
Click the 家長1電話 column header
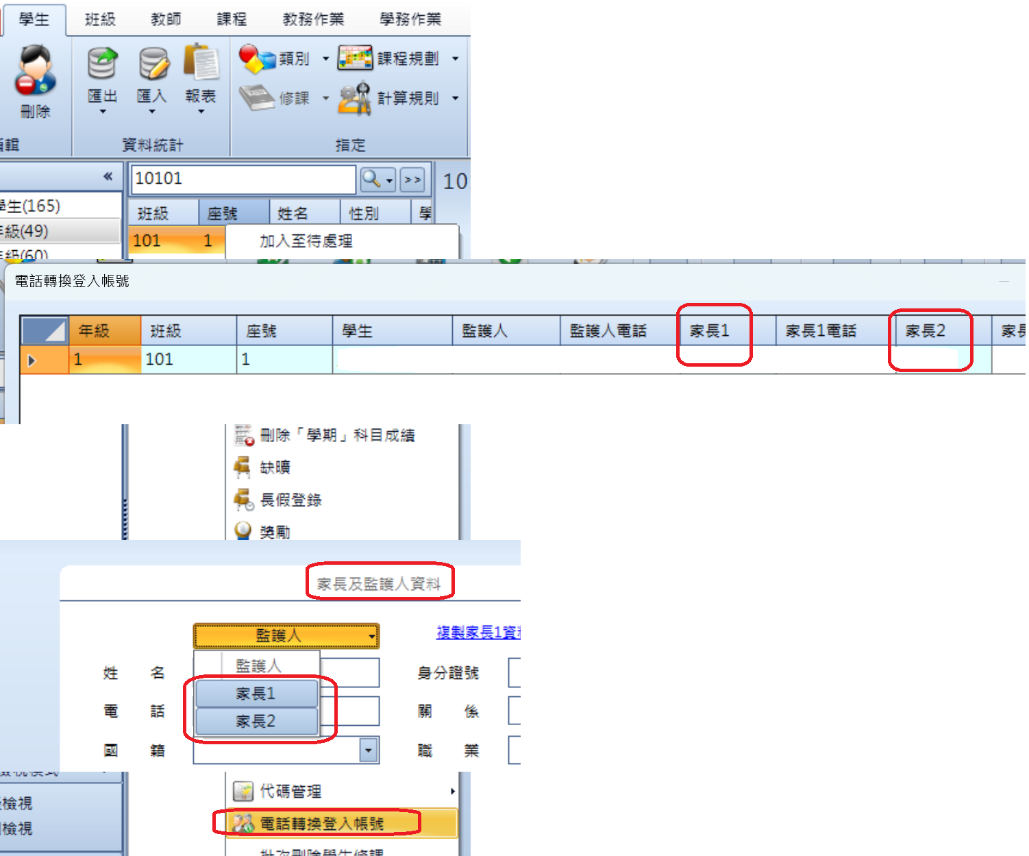click(835, 330)
